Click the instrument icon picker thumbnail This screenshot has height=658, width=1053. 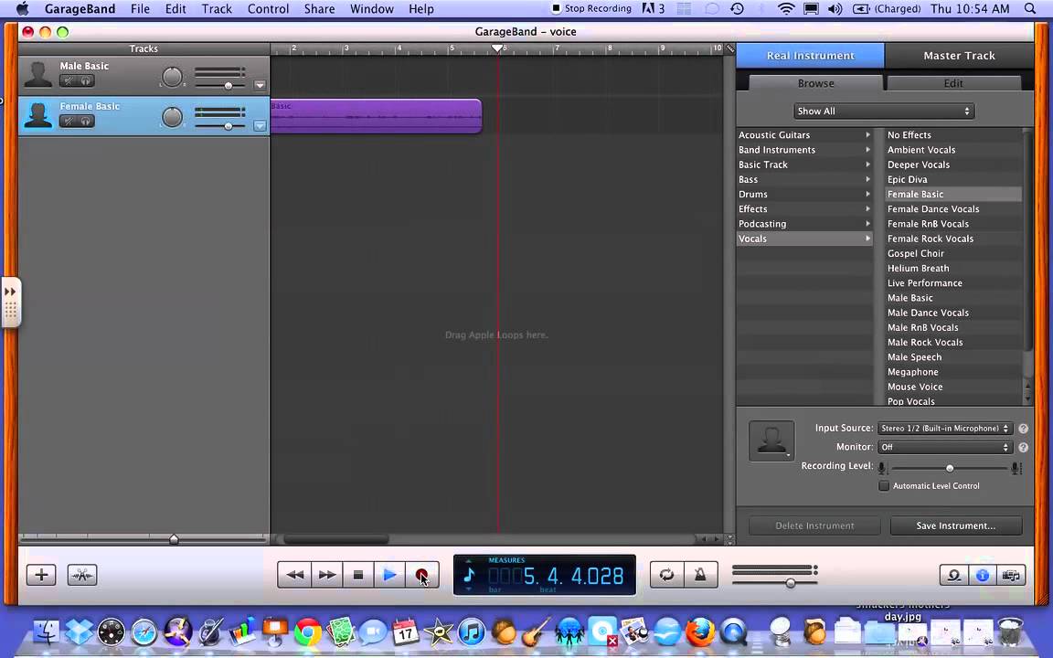tap(771, 440)
